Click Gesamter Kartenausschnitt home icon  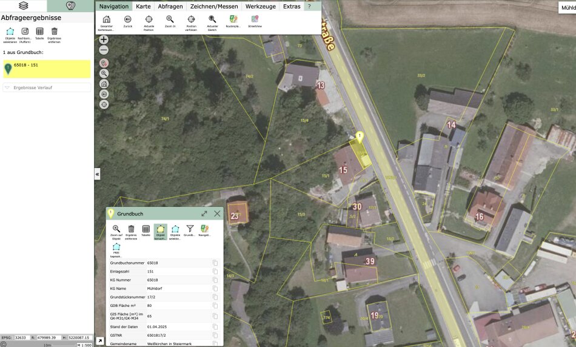point(106,19)
